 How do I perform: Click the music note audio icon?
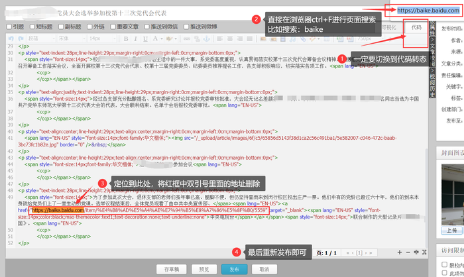point(293,39)
